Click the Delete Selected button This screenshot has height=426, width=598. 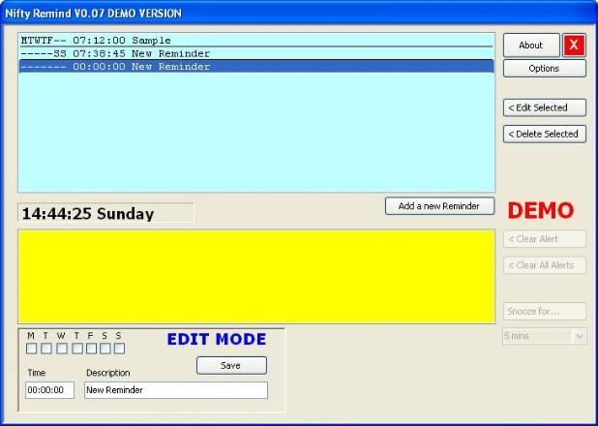[x=544, y=134]
